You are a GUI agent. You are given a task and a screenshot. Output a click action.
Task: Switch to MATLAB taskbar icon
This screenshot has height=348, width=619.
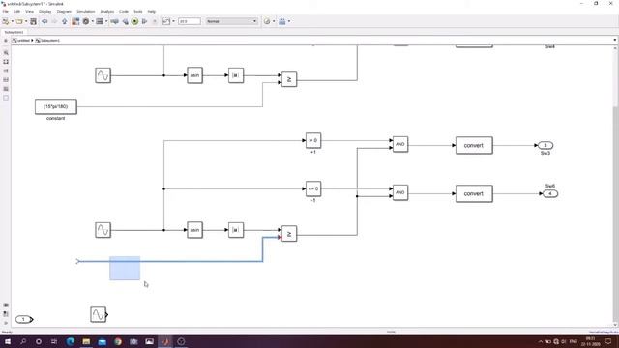pyautogui.click(x=165, y=341)
